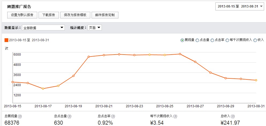266x126 pixels.
Task: Select the 点击率 radio button
Action: pyautogui.click(x=212, y=40)
